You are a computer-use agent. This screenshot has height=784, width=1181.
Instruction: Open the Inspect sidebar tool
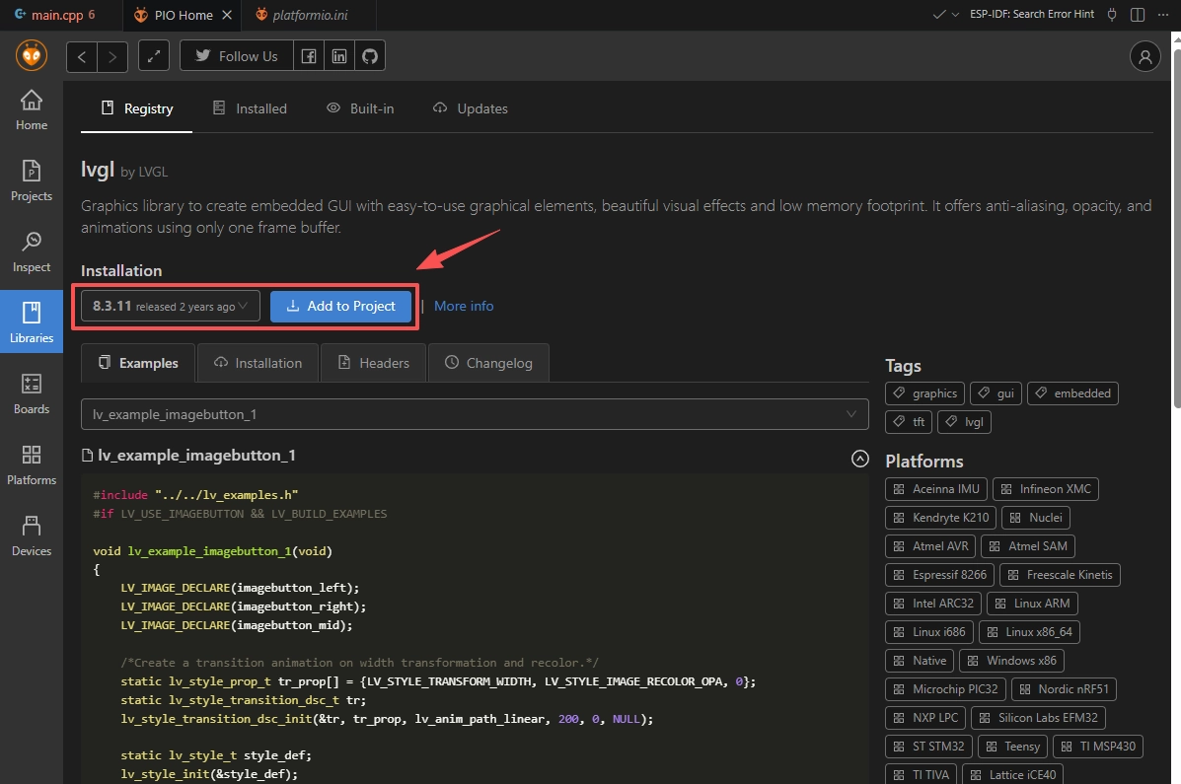point(31,251)
